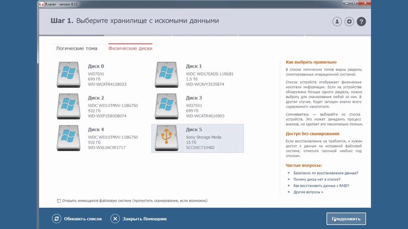Screen dimensions: 408x229
Task: Click serial WD-WXL0AC9F2717
Action: tap(107, 148)
